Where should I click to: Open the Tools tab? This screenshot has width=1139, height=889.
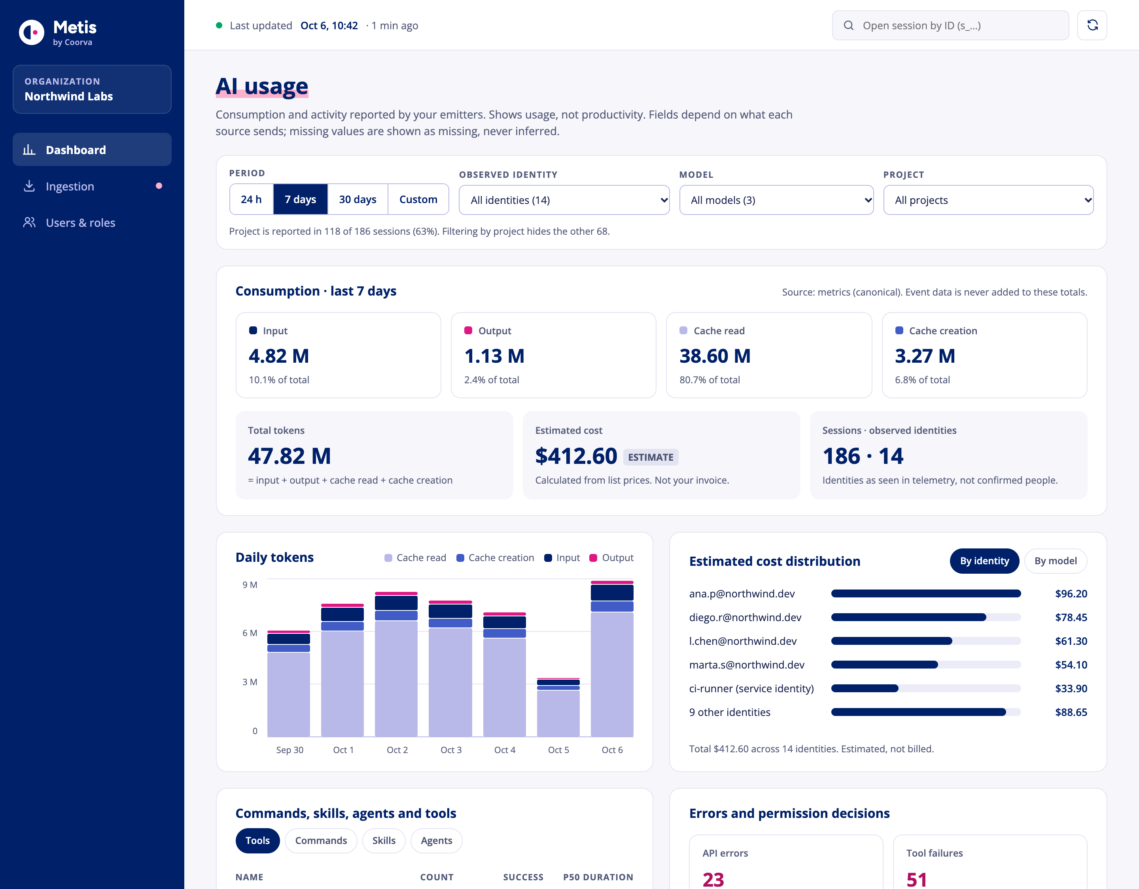pyautogui.click(x=257, y=840)
